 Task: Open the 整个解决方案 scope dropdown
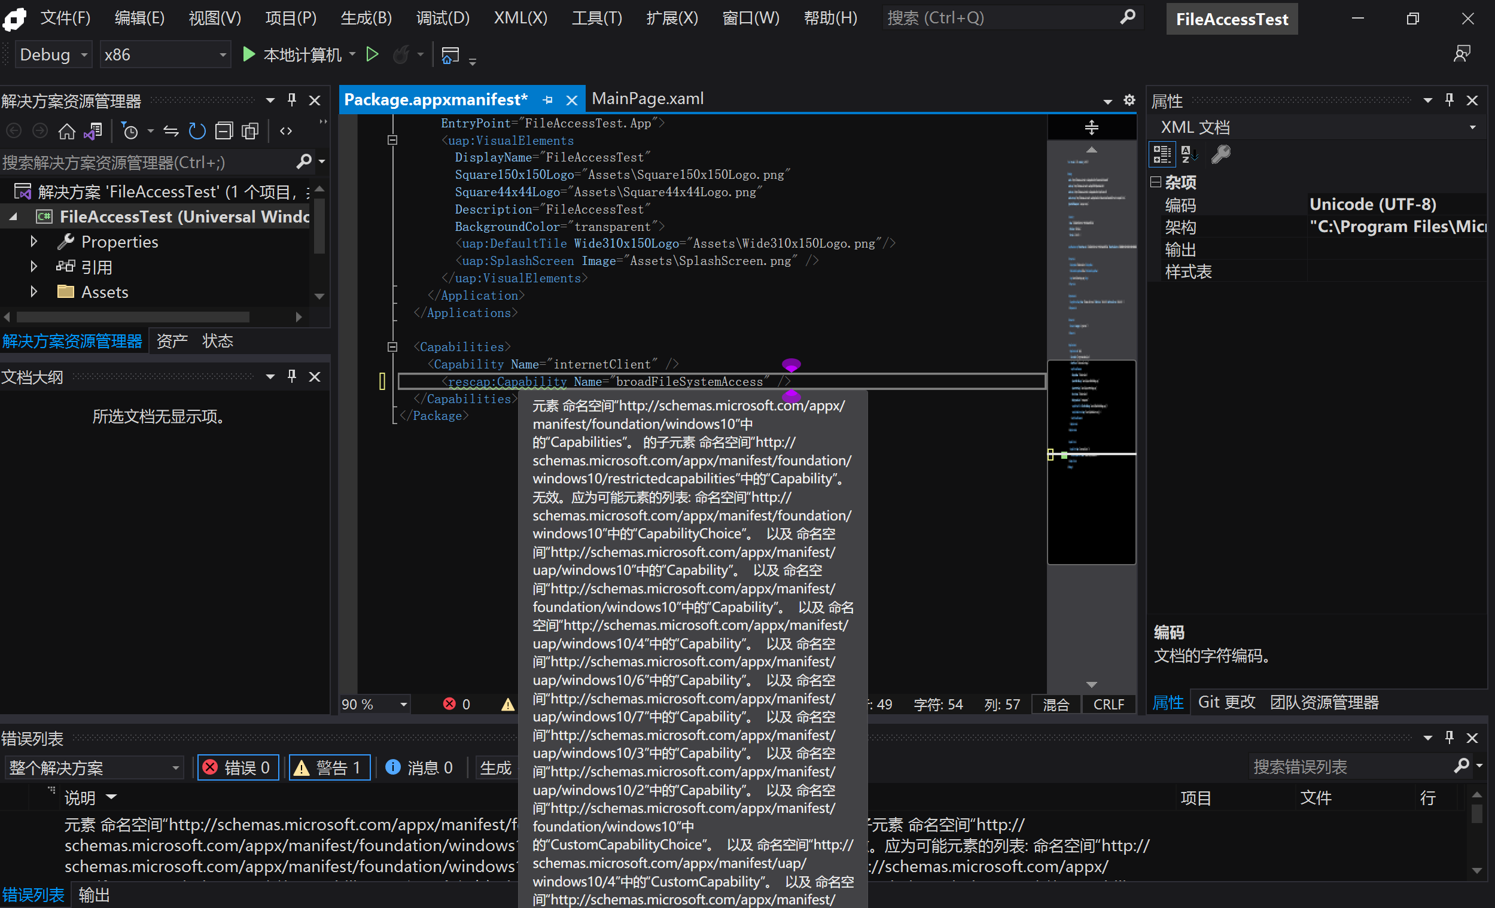93,768
